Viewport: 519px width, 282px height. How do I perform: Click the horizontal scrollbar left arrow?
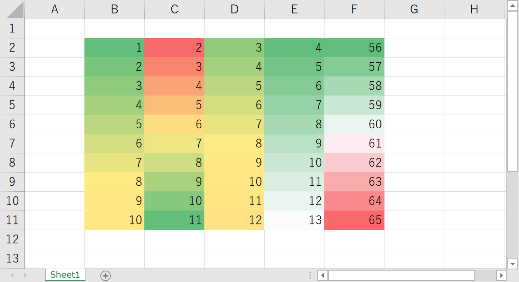[x=323, y=275]
